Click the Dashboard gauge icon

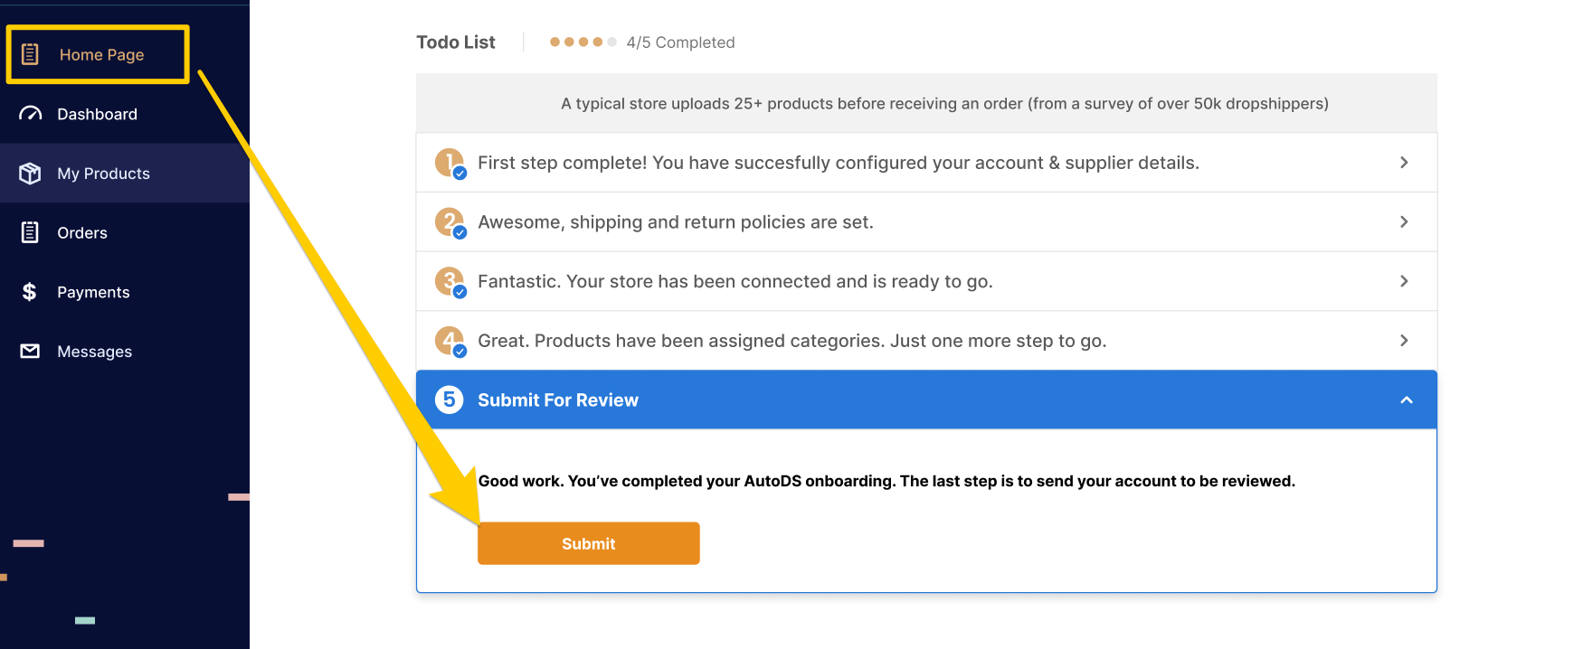pyautogui.click(x=30, y=114)
